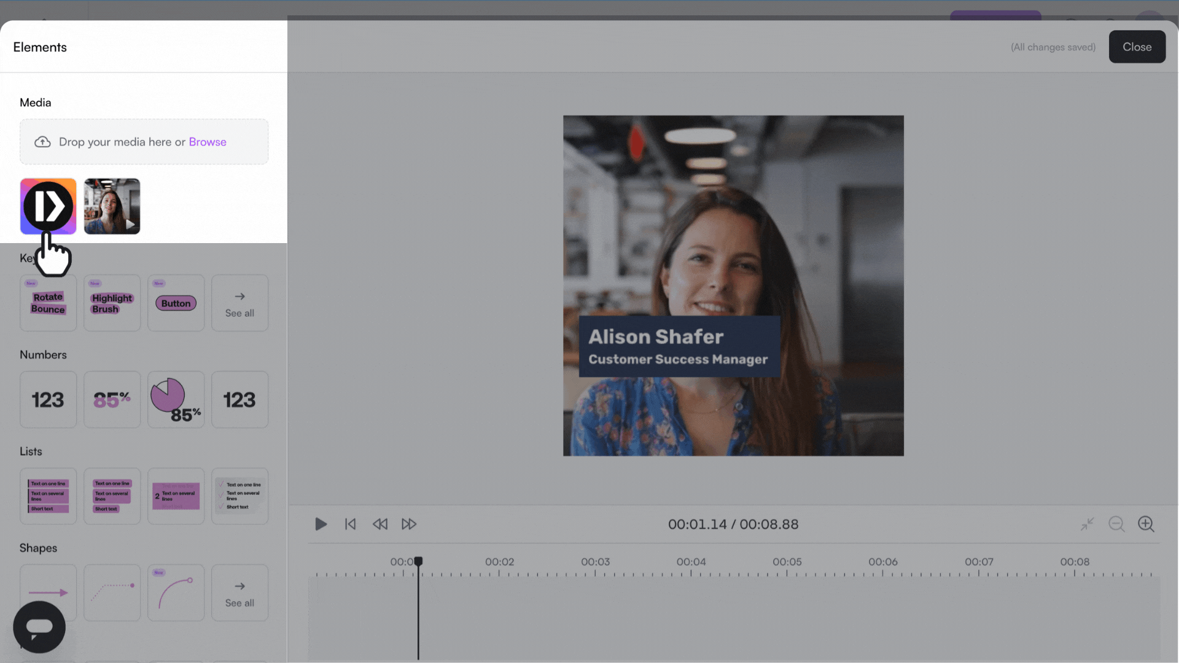Screen dimensions: 1179x663
Task: Skip to start of the video
Action: tap(350, 524)
